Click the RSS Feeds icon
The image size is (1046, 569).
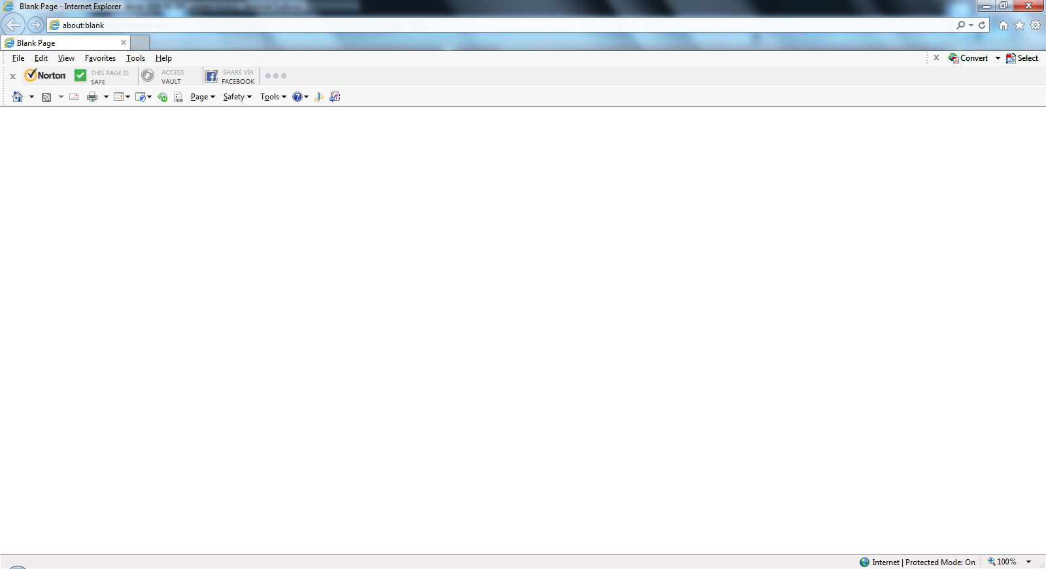[x=46, y=97]
